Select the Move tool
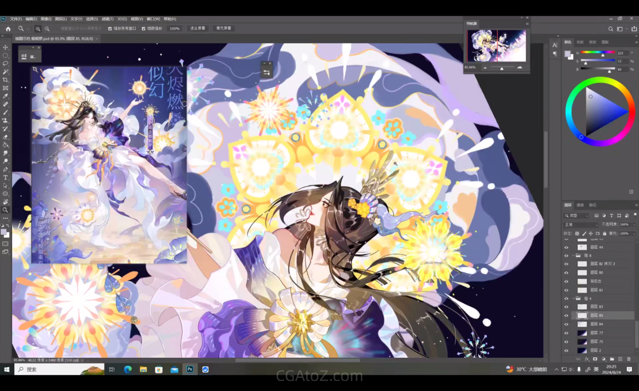Screen dimensions: 639x391 (6, 47)
